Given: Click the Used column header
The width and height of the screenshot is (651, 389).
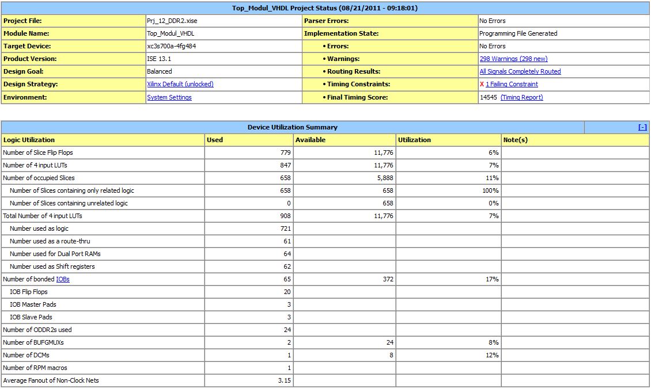Looking at the screenshot, I should coord(215,140).
